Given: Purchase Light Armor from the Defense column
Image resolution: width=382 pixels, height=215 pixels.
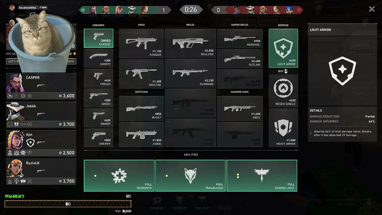Looking at the screenshot, I should coord(283,48).
